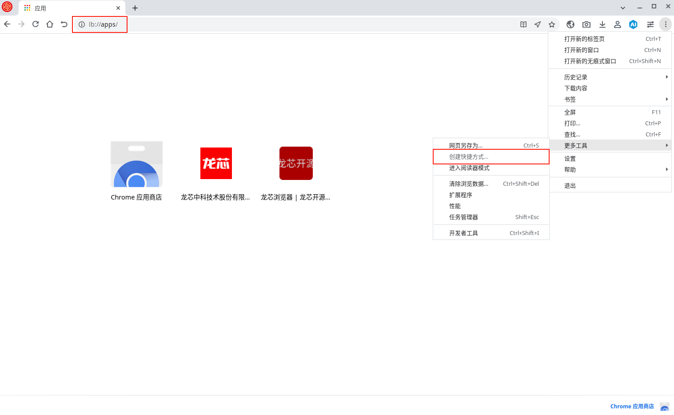Close the 应用 tab
This screenshot has height=415, width=674.
pyautogui.click(x=118, y=8)
